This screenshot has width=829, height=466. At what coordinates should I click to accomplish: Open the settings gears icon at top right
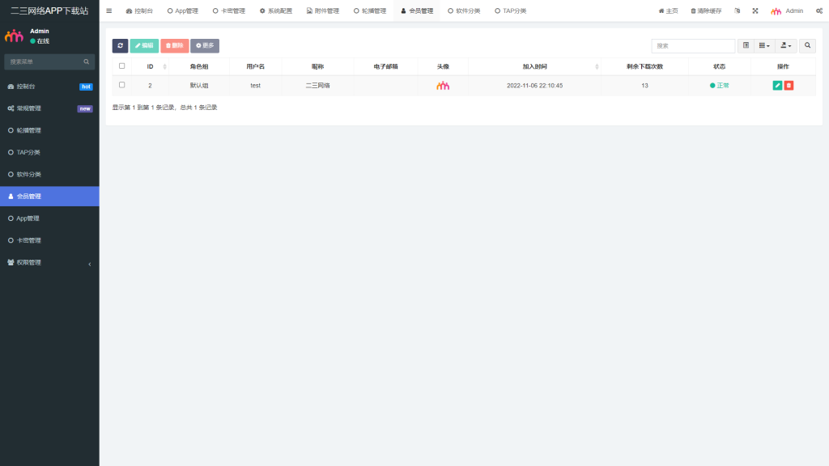coord(819,11)
